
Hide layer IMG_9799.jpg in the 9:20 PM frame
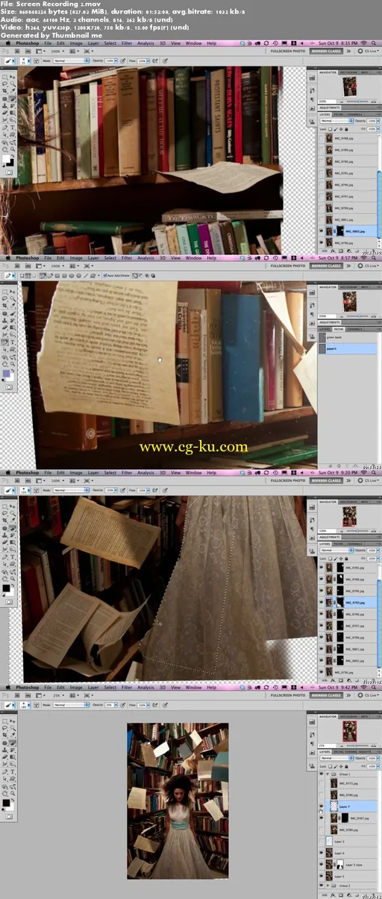coord(322,637)
